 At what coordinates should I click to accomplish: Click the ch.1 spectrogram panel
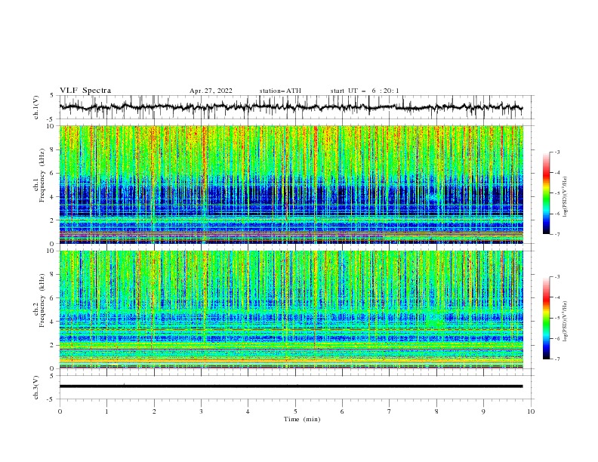coord(291,184)
